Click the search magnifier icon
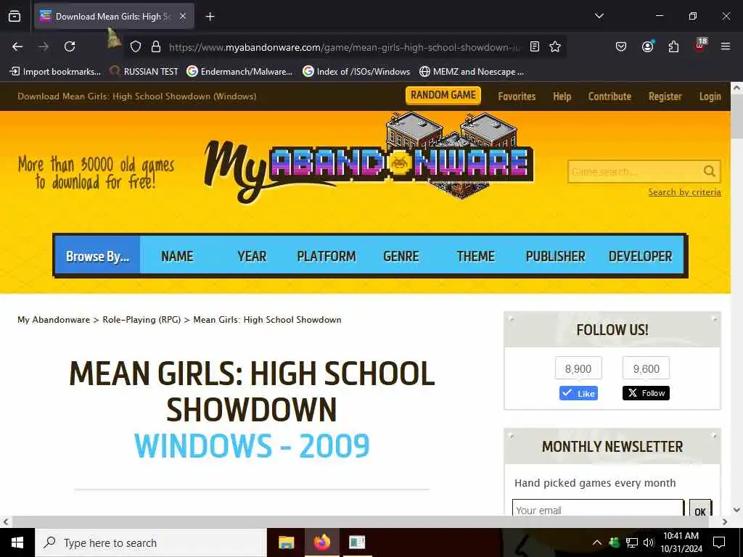 click(x=709, y=171)
